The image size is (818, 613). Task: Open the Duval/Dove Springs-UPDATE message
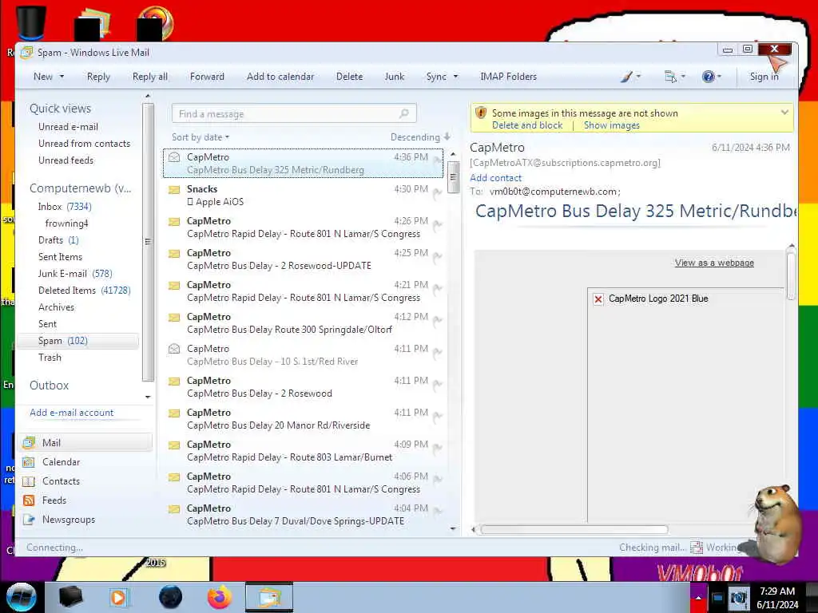pos(303,515)
